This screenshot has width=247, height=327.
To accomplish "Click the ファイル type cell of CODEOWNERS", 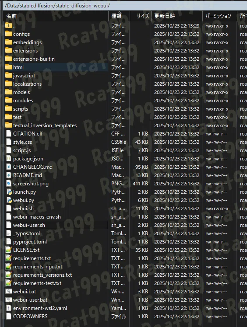I will click(119, 317).
